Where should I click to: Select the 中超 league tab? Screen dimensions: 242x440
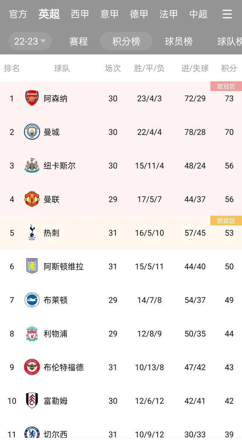199,14
